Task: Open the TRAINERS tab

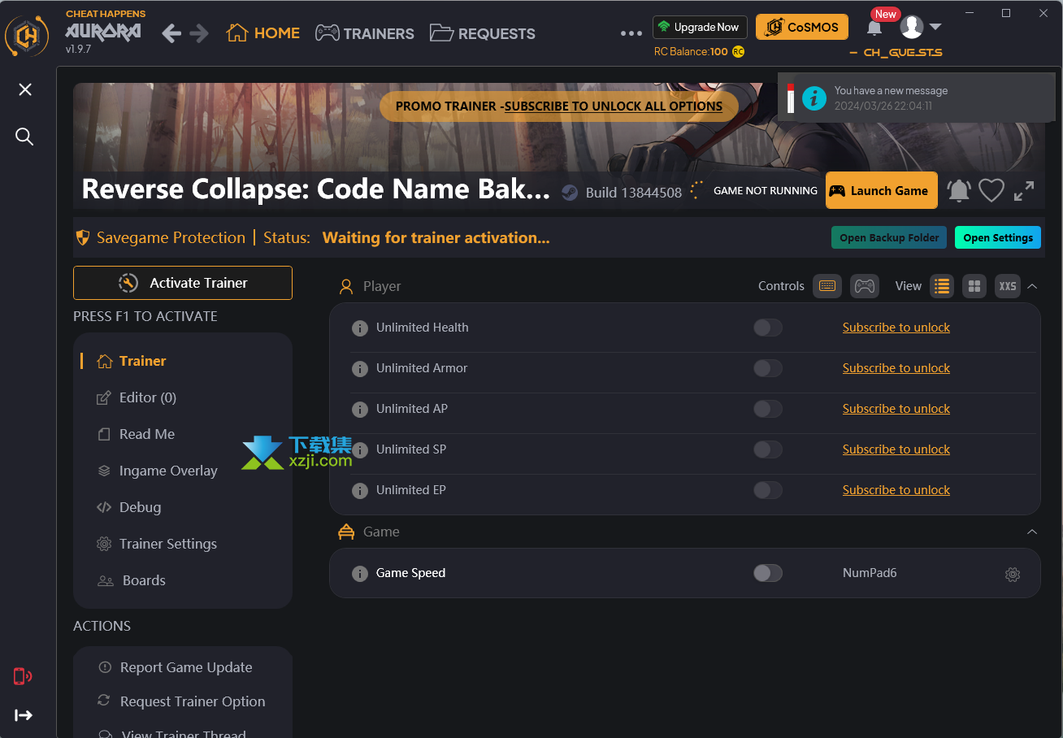Action: [x=365, y=33]
